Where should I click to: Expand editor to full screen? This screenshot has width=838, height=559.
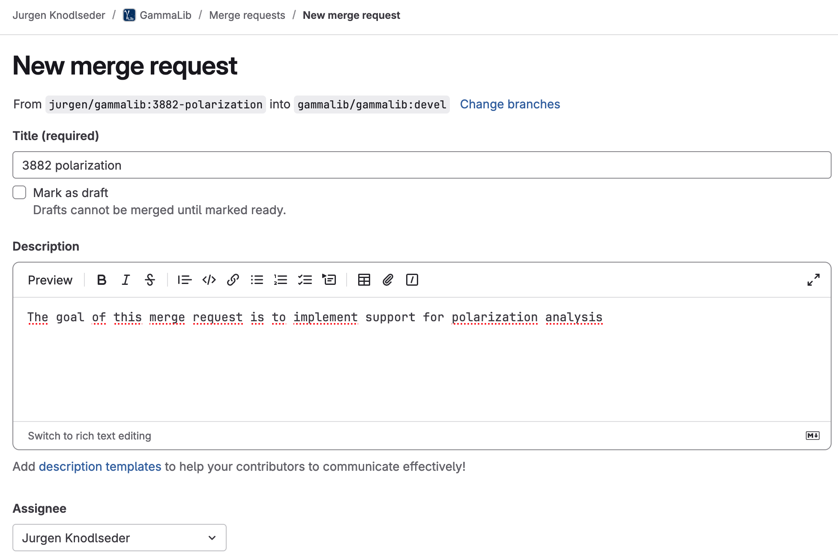(813, 280)
